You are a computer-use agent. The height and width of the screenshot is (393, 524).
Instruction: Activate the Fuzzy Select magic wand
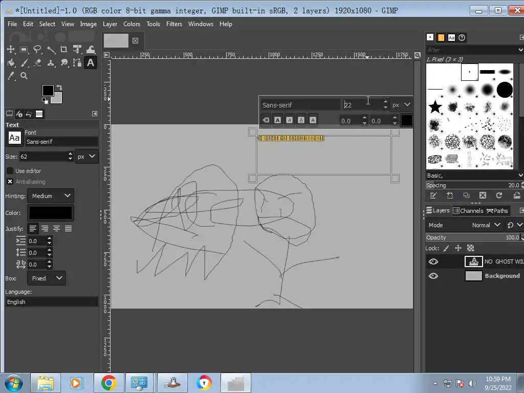pos(51,50)
